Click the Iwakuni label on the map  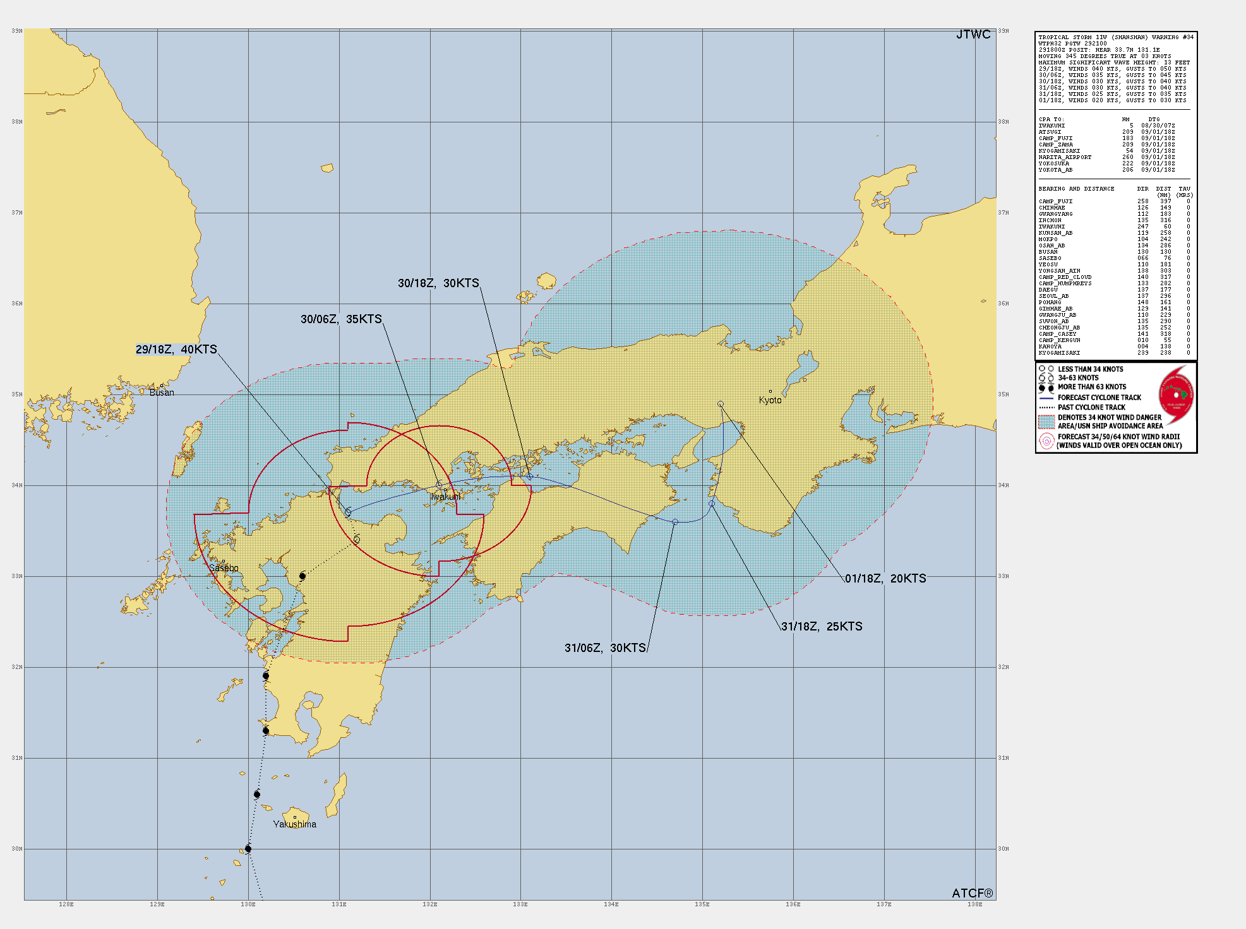click(x=446, y=497)
